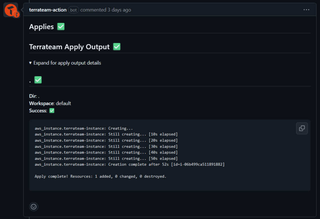Click the checkmark in the dot directory heading
The width and height of the screenshot is (320, 219).
click(x=38, y=80)
